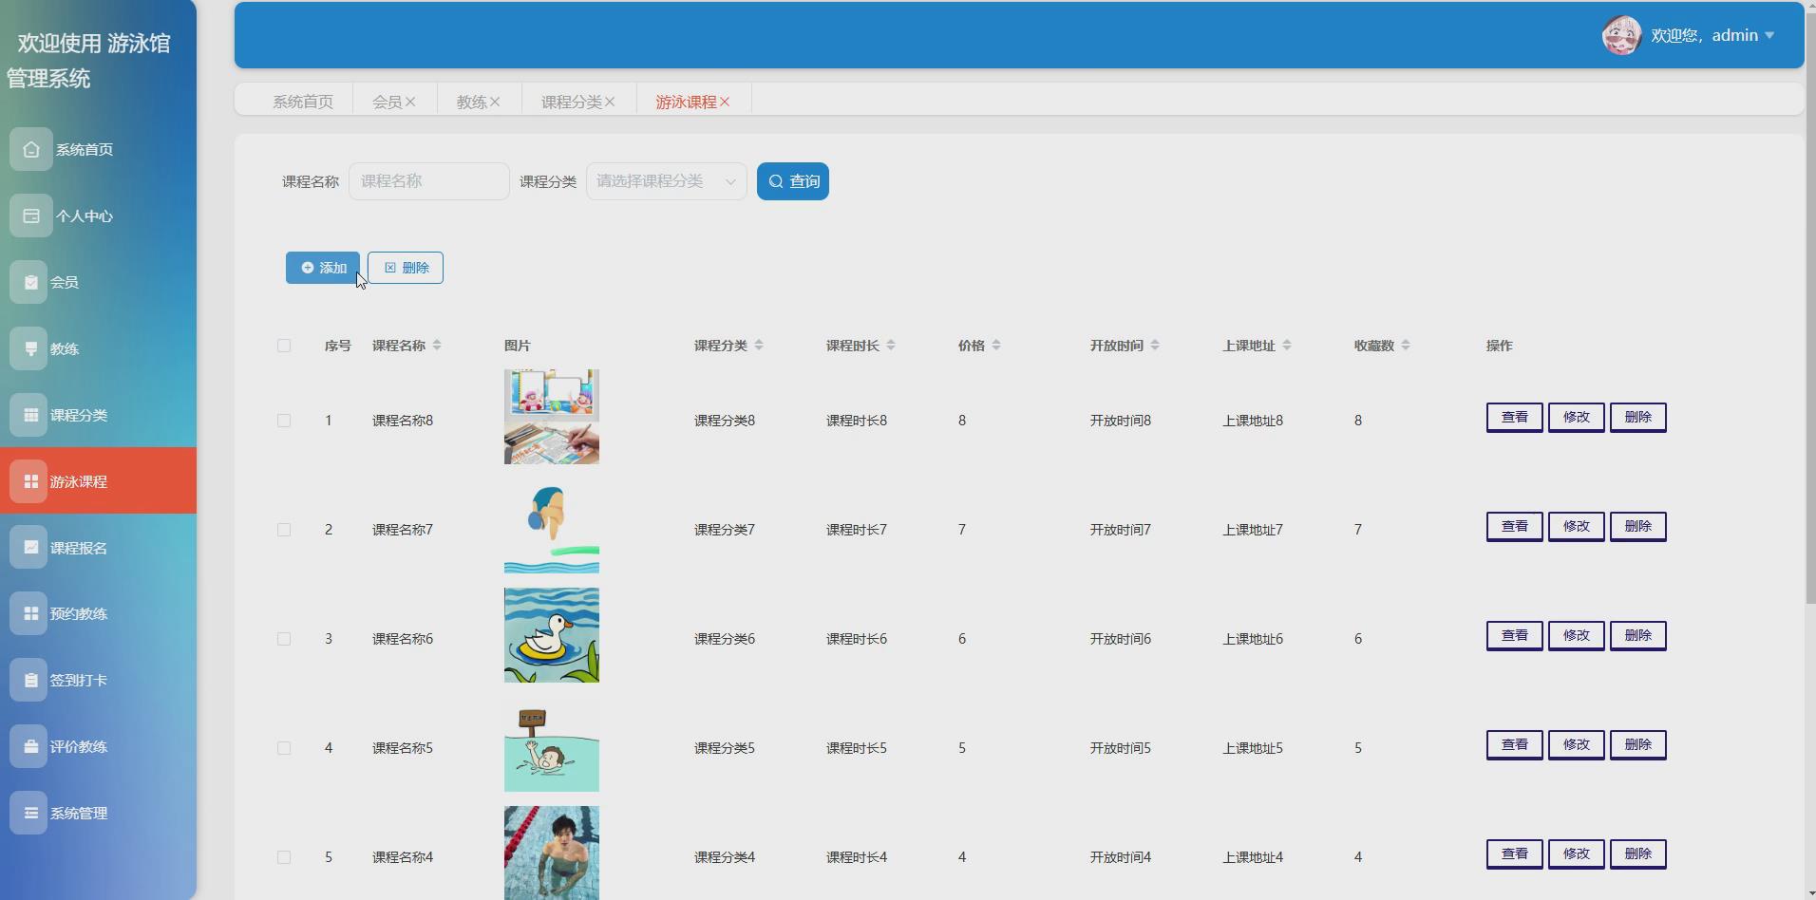
Task: Select the 系统管理 sidebar icon
Action: 29,813
